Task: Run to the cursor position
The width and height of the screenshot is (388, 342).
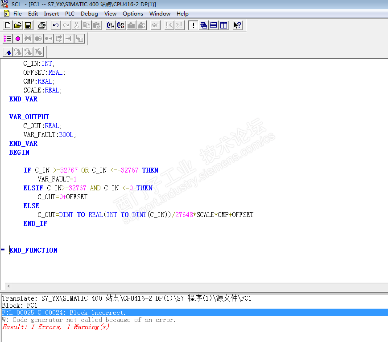Action: [69, 39]
